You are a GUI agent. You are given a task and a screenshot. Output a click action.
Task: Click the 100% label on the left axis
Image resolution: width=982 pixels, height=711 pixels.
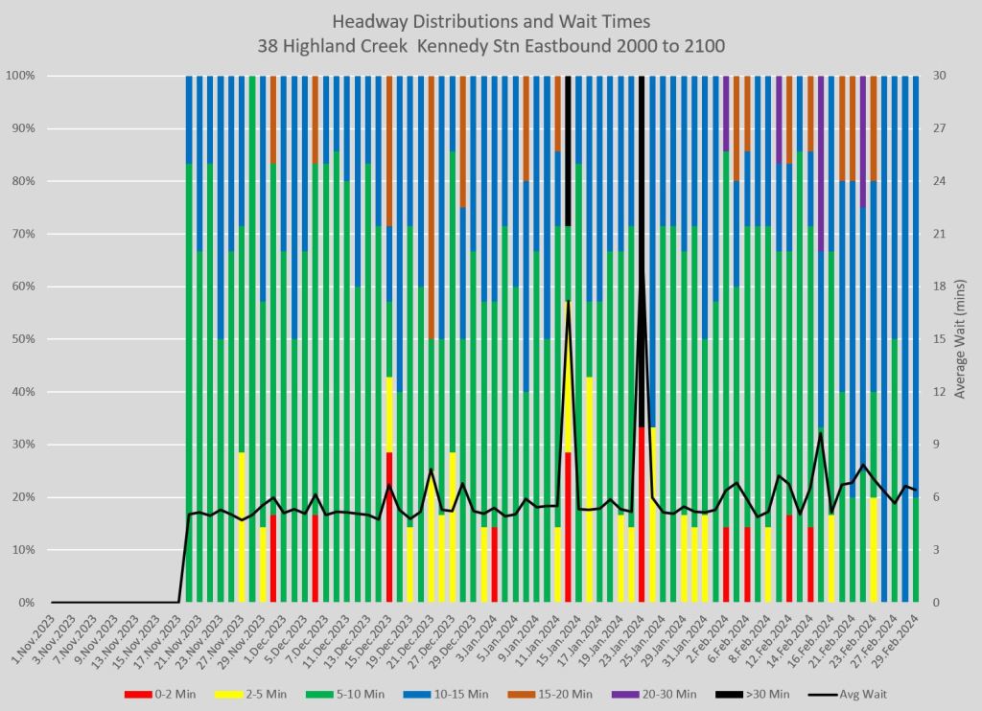click(x=19, y=76)
